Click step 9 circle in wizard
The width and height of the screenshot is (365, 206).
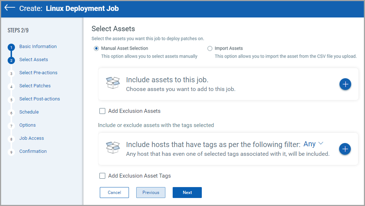click(11, 152)
